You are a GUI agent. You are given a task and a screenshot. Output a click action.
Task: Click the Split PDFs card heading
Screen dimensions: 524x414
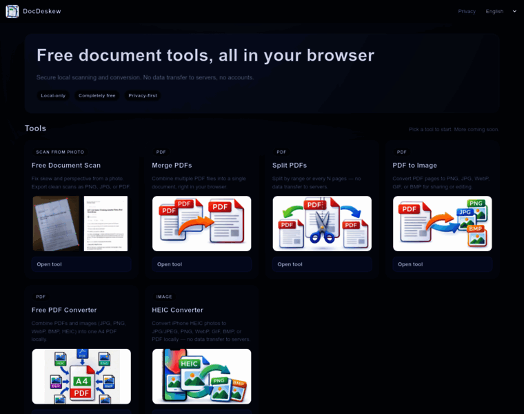click(290, 165)
